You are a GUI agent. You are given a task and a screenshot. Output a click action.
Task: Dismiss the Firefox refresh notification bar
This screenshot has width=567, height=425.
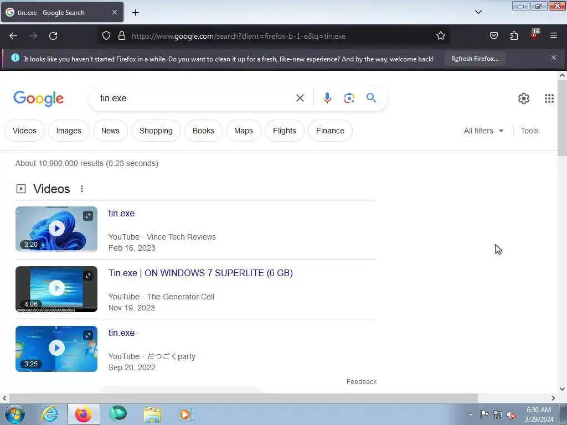coord(554,58)
